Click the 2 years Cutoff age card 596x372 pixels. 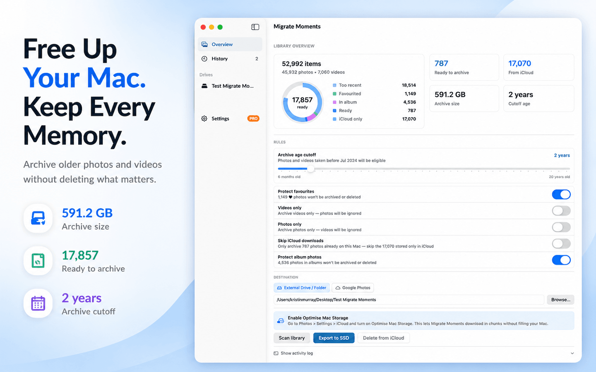point(538,98)
